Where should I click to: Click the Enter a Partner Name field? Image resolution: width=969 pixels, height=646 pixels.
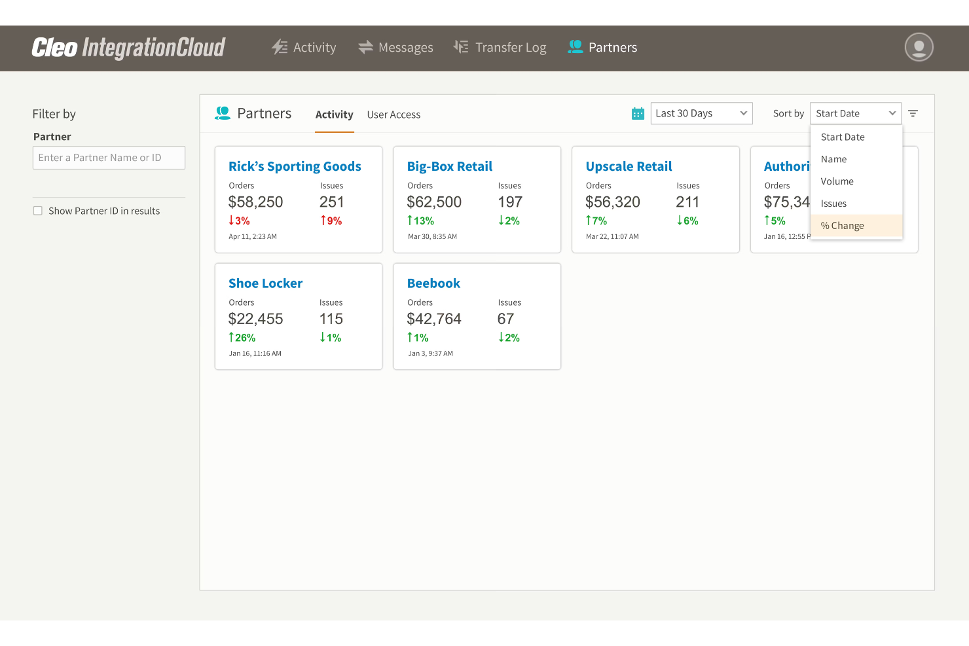(x=109, y=157)
